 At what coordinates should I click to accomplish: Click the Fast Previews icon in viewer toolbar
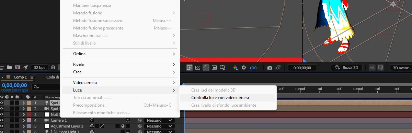coord(190,68)
